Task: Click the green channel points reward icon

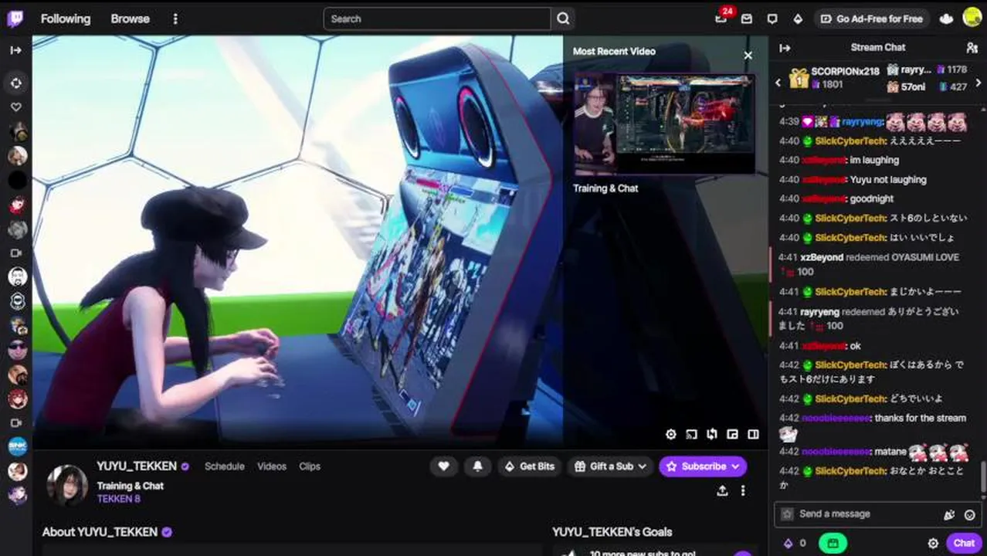Action: [x=833, y=543]
